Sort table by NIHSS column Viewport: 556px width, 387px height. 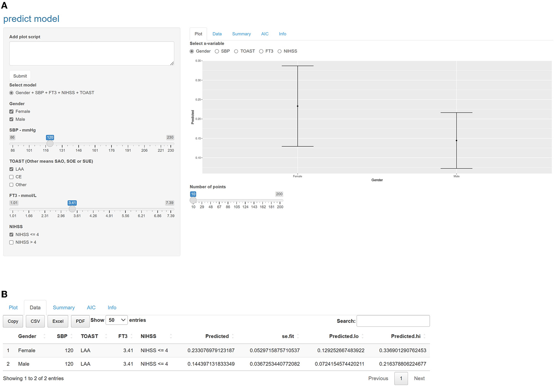pyautogui.click(x=148, y=336)
